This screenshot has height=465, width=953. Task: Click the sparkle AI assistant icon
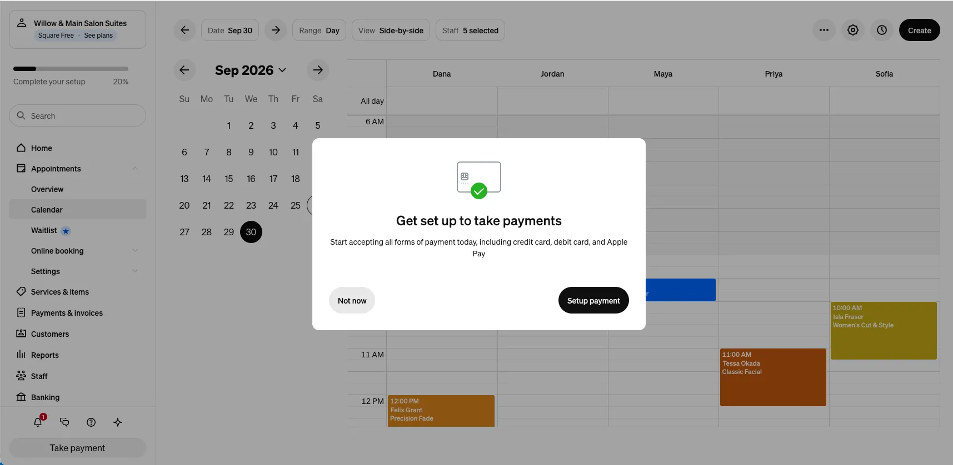(118, 422)
